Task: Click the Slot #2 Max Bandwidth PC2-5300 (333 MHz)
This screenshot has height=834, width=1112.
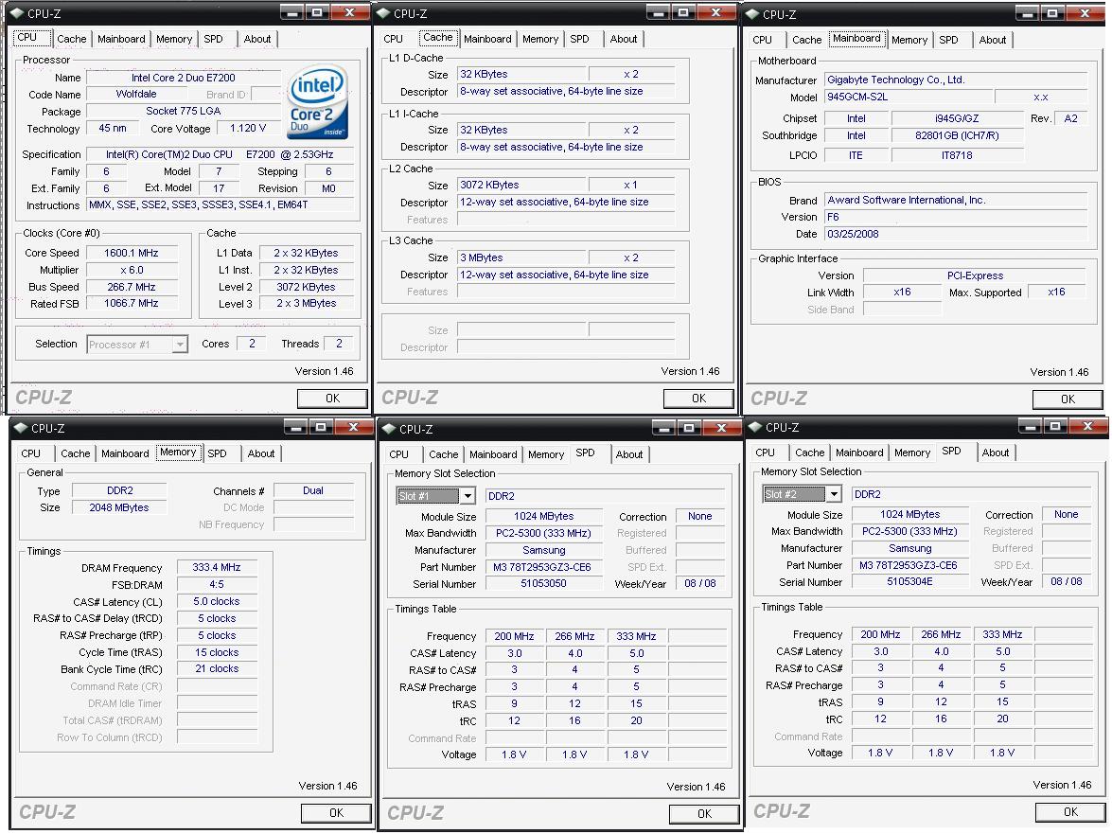Action: point(909,531)
